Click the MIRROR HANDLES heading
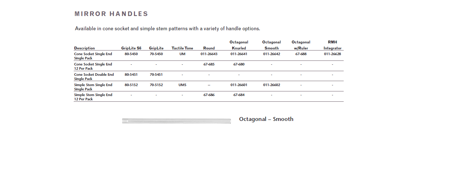This screenshot has width=458, height=196. point(111,14)
